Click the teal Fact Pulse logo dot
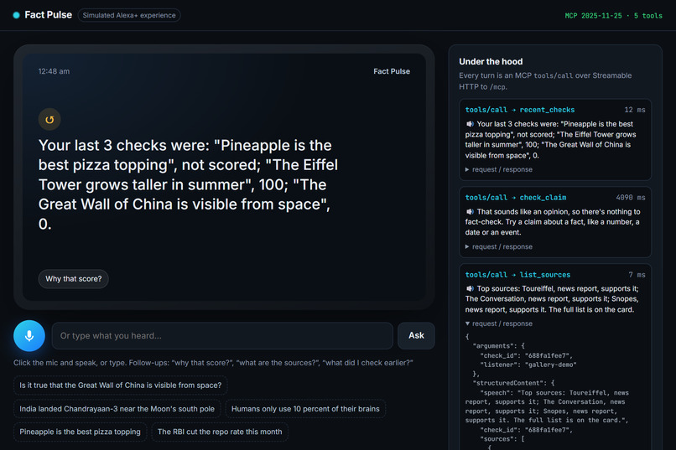The height and width of the screenshot is (450, 676). pyautogui.click(x=17, y=15)
